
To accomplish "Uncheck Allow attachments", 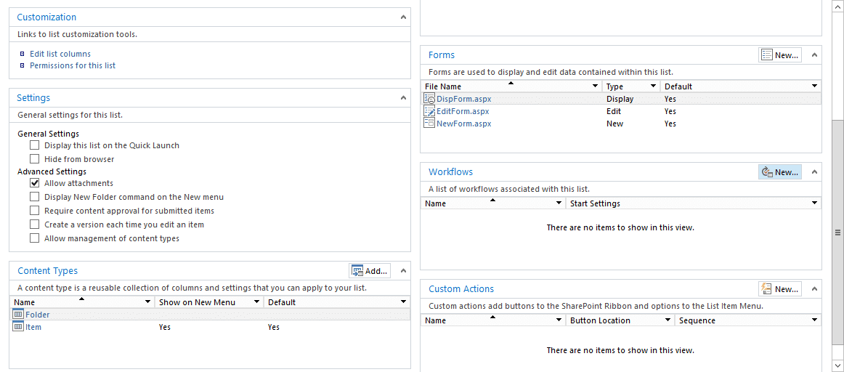I will (34, 183).
